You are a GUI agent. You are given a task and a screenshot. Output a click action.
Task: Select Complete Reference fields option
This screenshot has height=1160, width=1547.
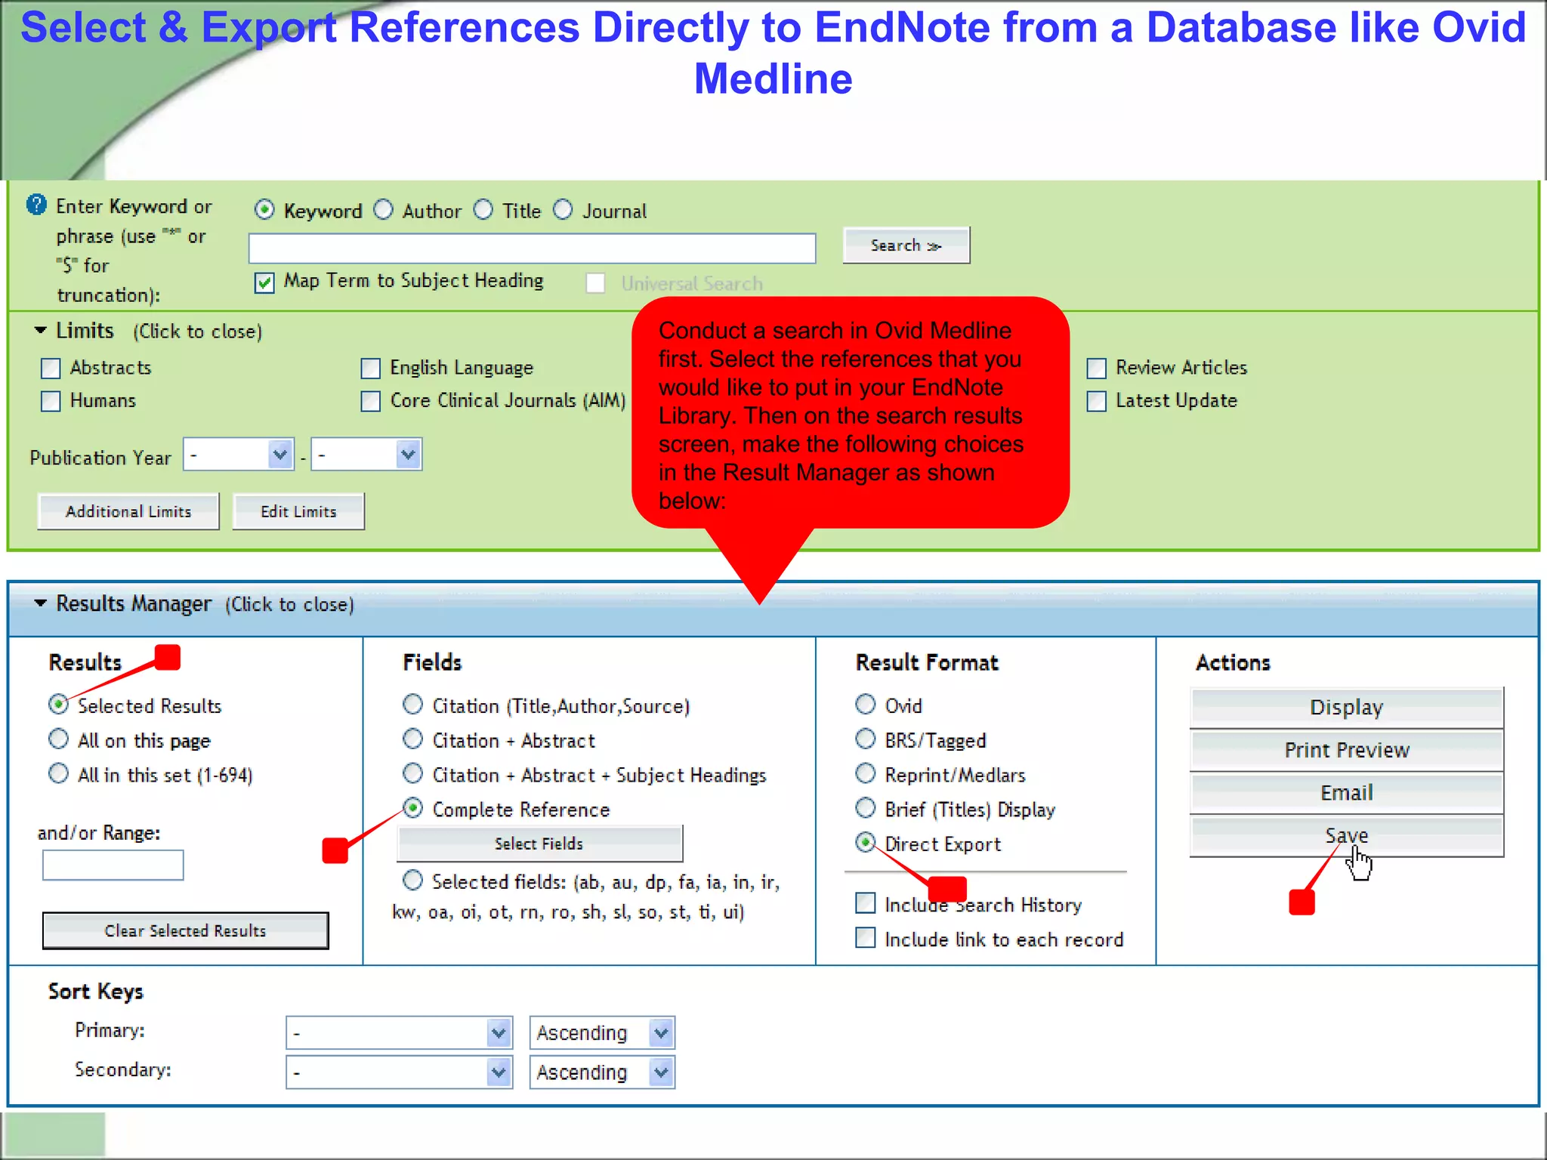(412, 808)
